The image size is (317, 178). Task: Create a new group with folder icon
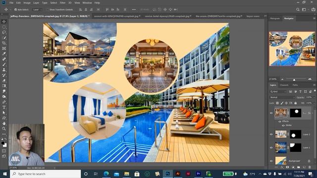tap(298, 167)
